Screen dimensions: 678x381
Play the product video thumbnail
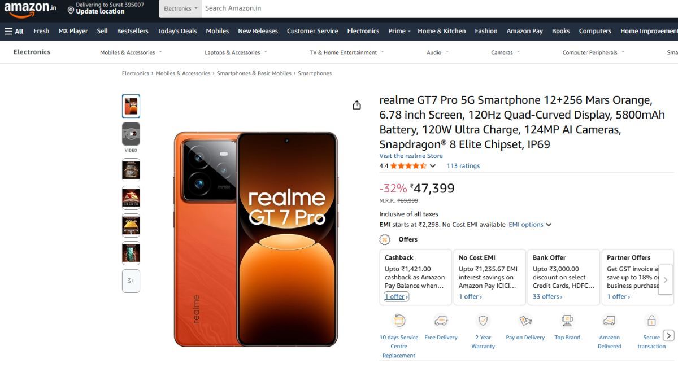click(131, 134)
